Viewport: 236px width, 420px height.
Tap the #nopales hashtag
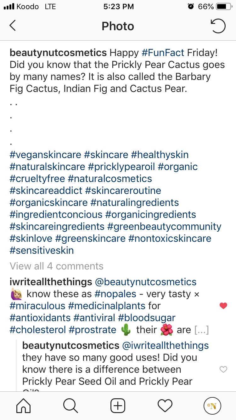point(115,294)
